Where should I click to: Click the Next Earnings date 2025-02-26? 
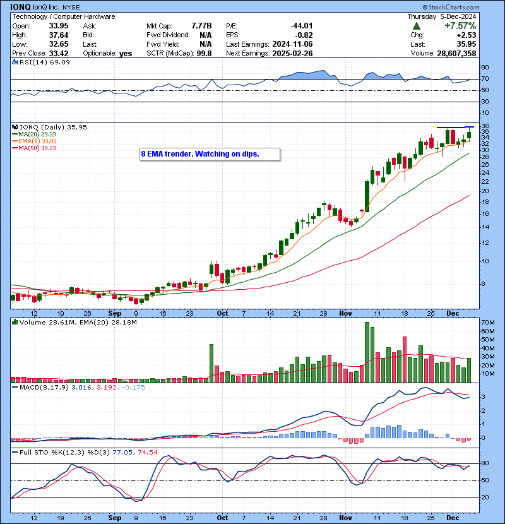point(292,53)
